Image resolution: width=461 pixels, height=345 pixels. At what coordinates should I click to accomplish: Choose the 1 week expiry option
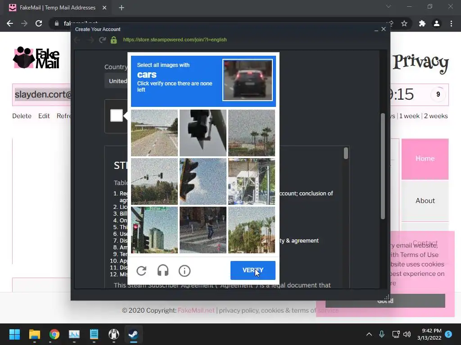(x=409, y=116)
